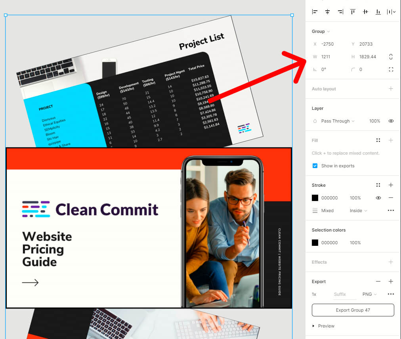Open the Pass Through blend mode dropdown
The width and height of the screenshot is (401, 339).
click(338, 121)
